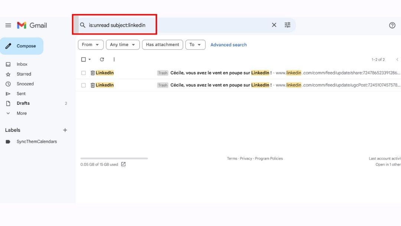
Task: Compose a new email
Action: tap(22, 46)
